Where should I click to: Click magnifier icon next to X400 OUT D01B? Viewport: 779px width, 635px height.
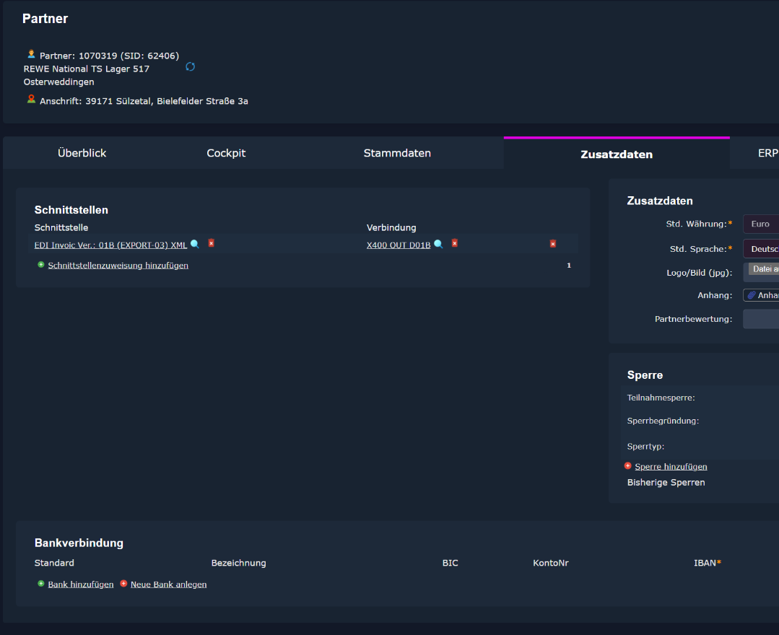click(x=438, y=245)
